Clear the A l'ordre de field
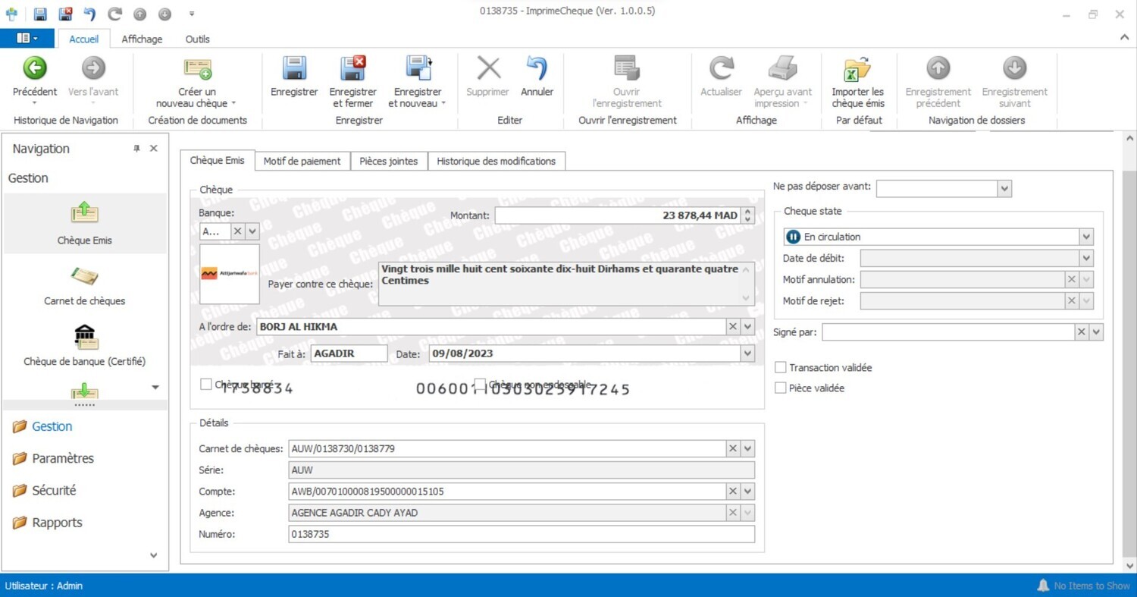This screenshot has width=1137, height=597. pyautogui.click(x=732, y=327)
